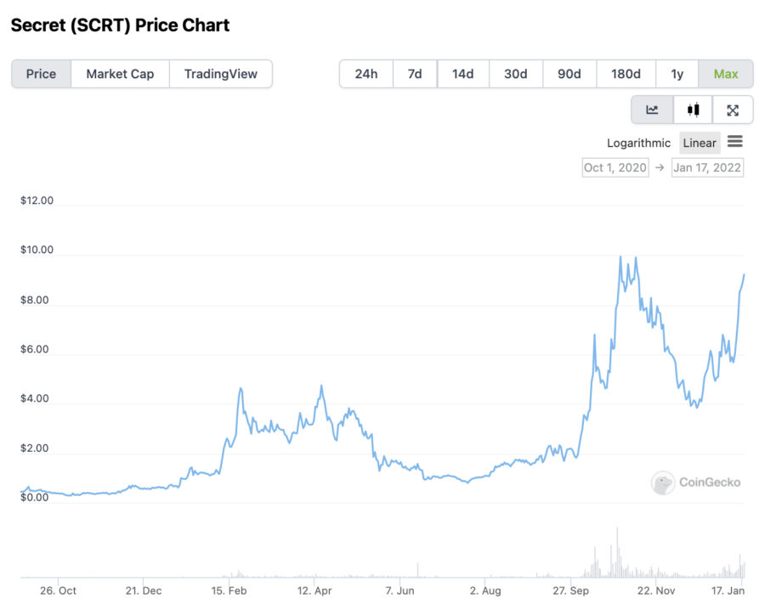
Task: Set range to 14d
Action: tap(463, 74)
